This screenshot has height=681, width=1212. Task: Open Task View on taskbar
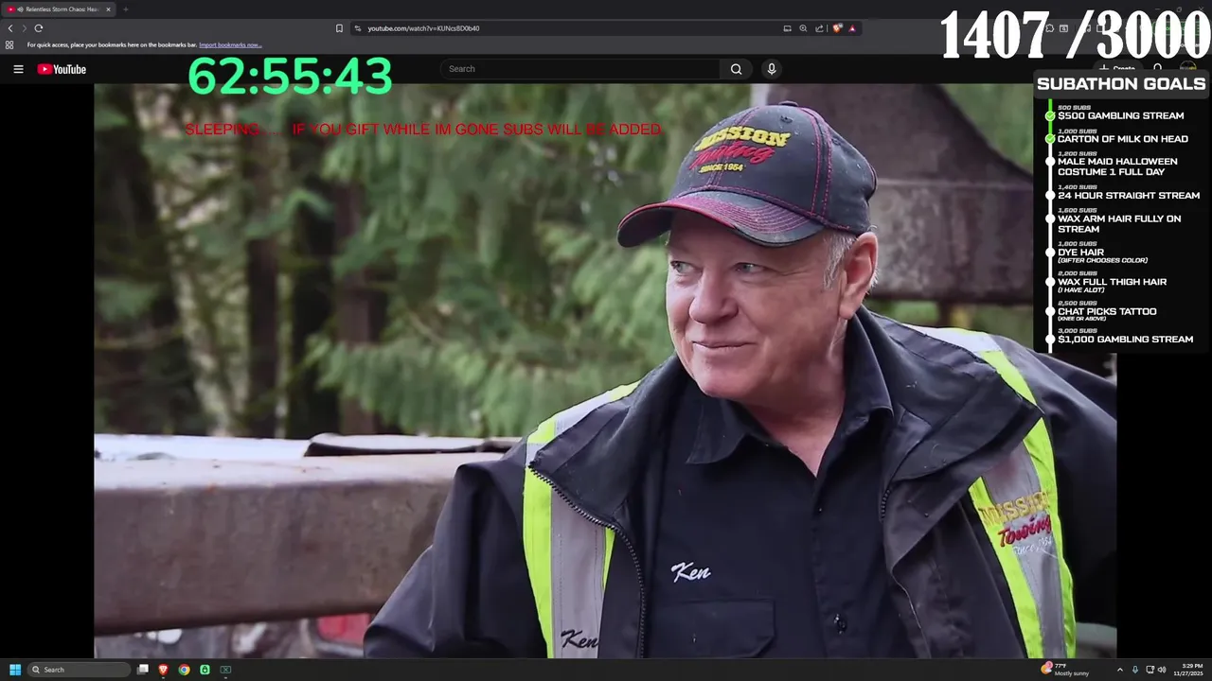[x=143, y=670]
